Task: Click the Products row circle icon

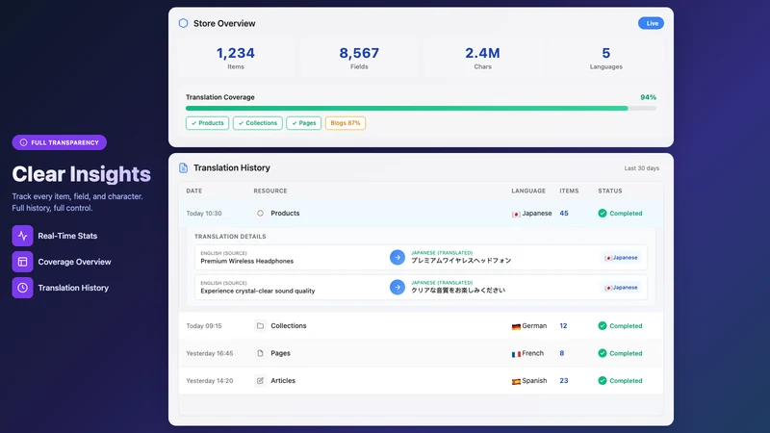Action: coord(260,213)
